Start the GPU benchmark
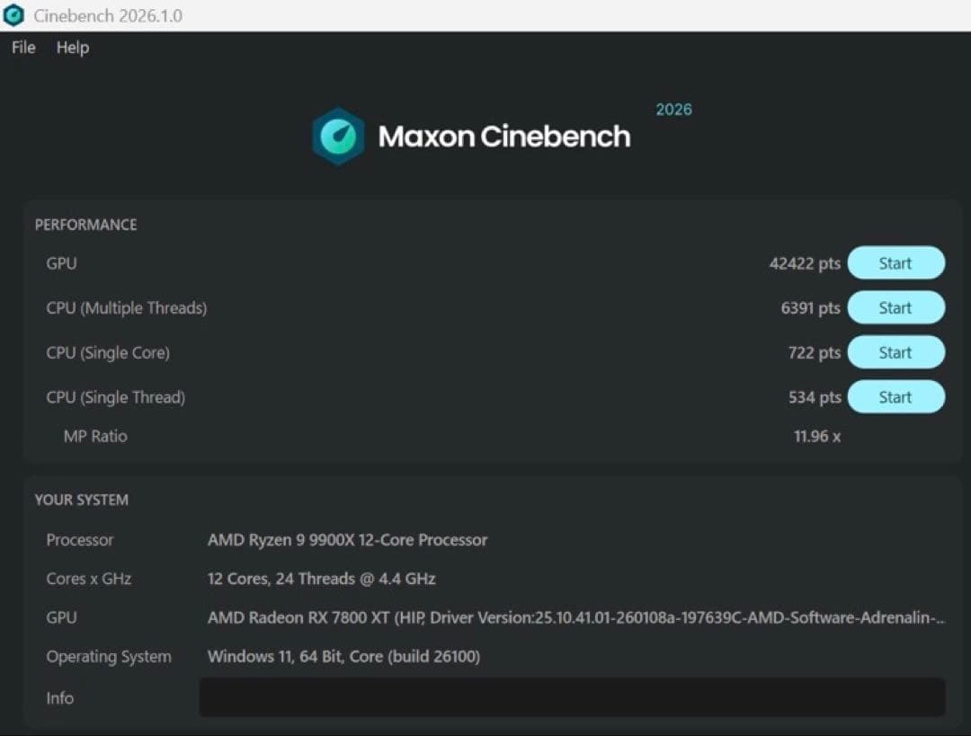 pos(895,263)
